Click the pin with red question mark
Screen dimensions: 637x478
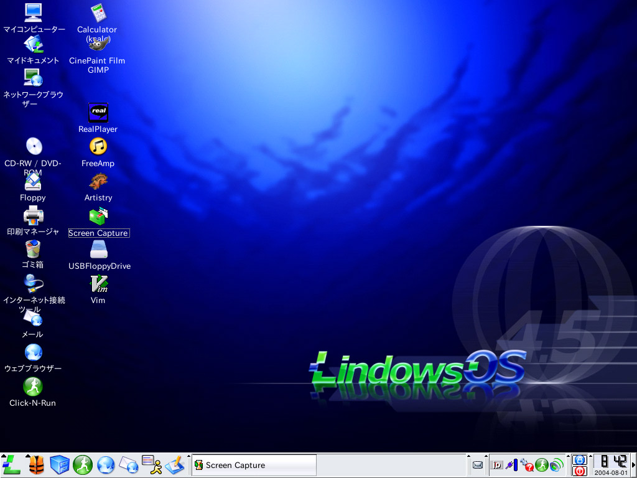tap(527, 464)
